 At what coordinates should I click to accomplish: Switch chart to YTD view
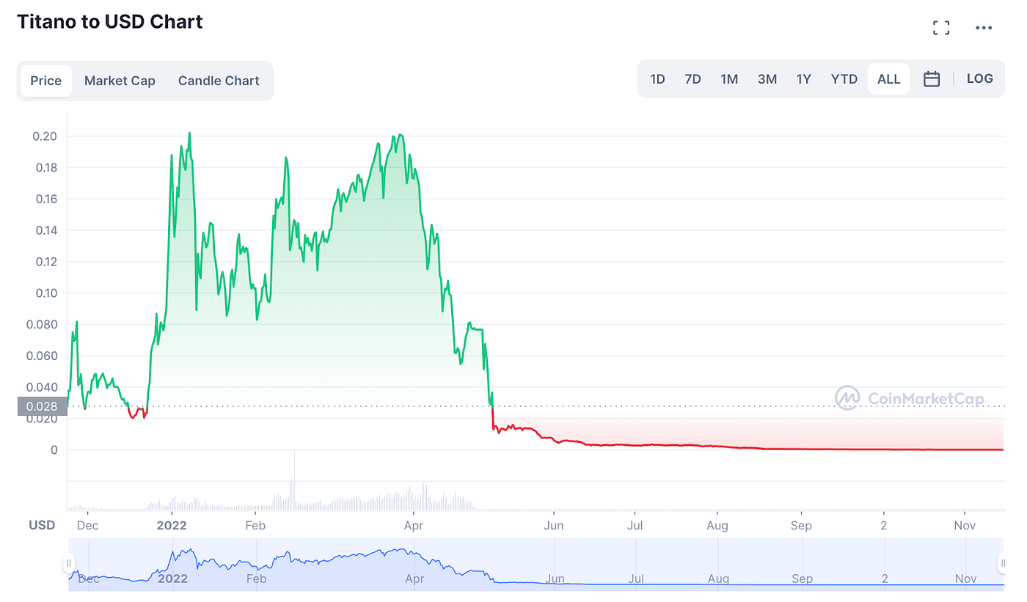click(x=844, y=78)
